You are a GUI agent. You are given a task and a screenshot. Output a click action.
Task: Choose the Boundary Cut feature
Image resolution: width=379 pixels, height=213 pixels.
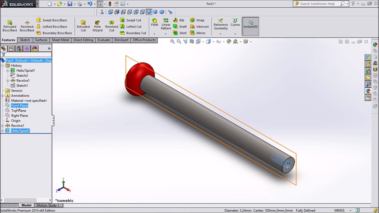click(x=133, y=33)
